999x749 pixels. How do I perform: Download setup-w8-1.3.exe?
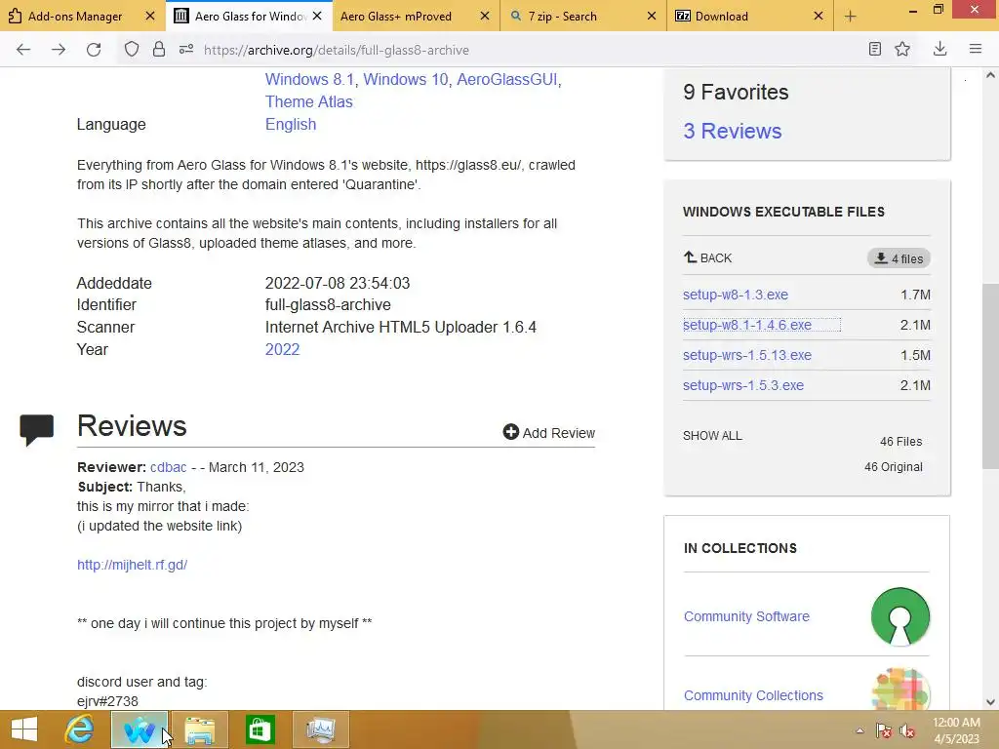[736, 295]
